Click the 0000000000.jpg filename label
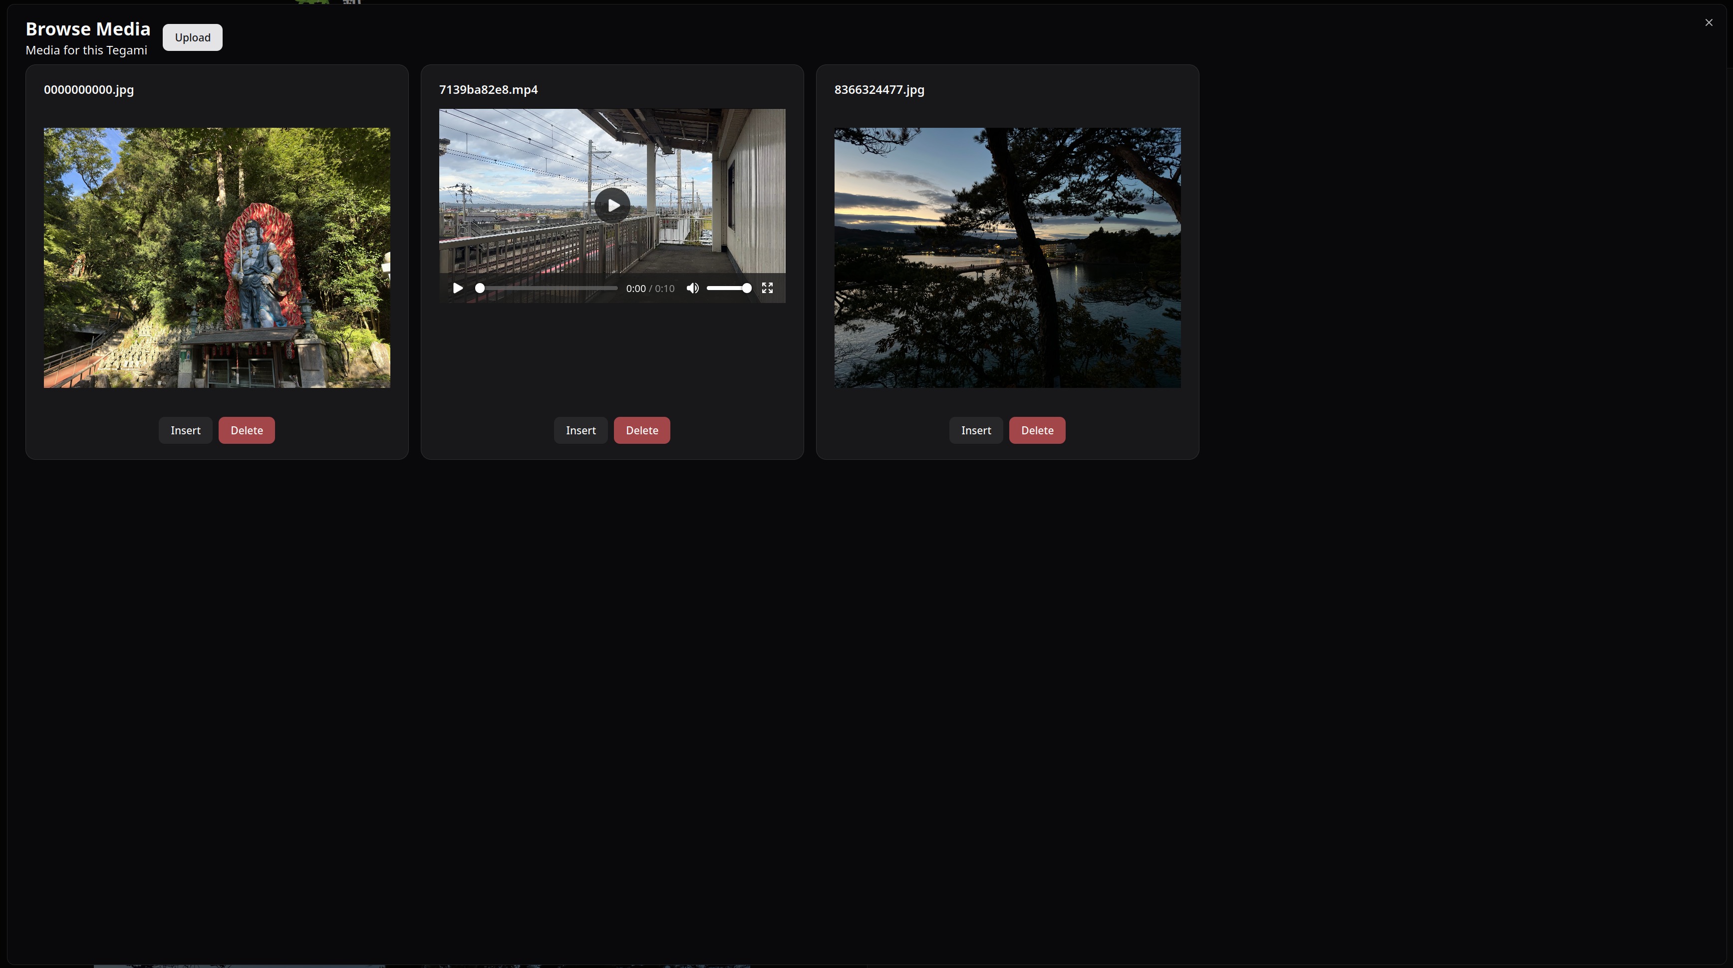 89,89
